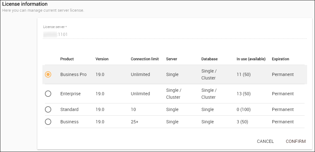Screen dimensions: 315x152
Task: Click the Version column header
Action: (x=102, y=59)
